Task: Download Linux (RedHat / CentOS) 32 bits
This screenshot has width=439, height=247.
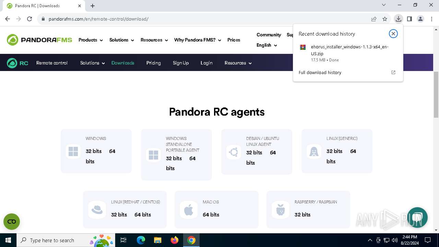Action: tap(119, 215)
